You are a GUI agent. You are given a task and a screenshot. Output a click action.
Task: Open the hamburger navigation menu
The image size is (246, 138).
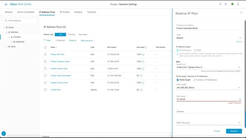click(6, 4)
